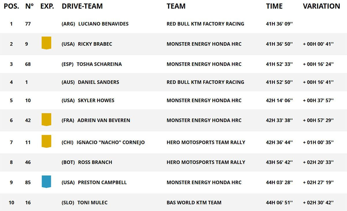Image resolution: width=347 pixels, height=211 pixels.
Task: Click Ricky Brabec's yellow experience badge
Action: click(x=46, y=43)
